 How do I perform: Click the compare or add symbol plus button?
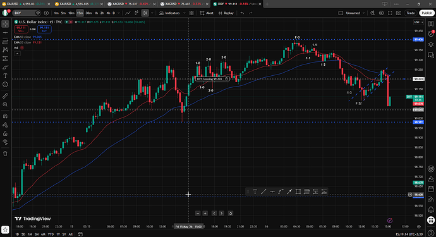tap(46, 13)
